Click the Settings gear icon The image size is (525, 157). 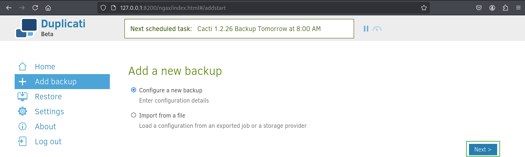22,112
